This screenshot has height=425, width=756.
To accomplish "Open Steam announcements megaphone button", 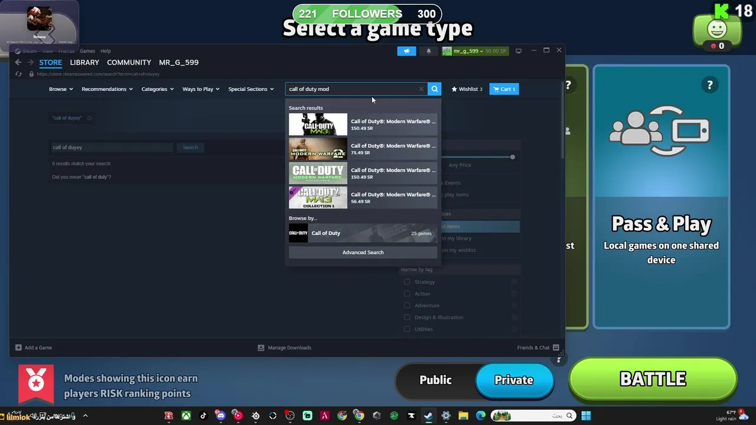I will pos(406,51).
